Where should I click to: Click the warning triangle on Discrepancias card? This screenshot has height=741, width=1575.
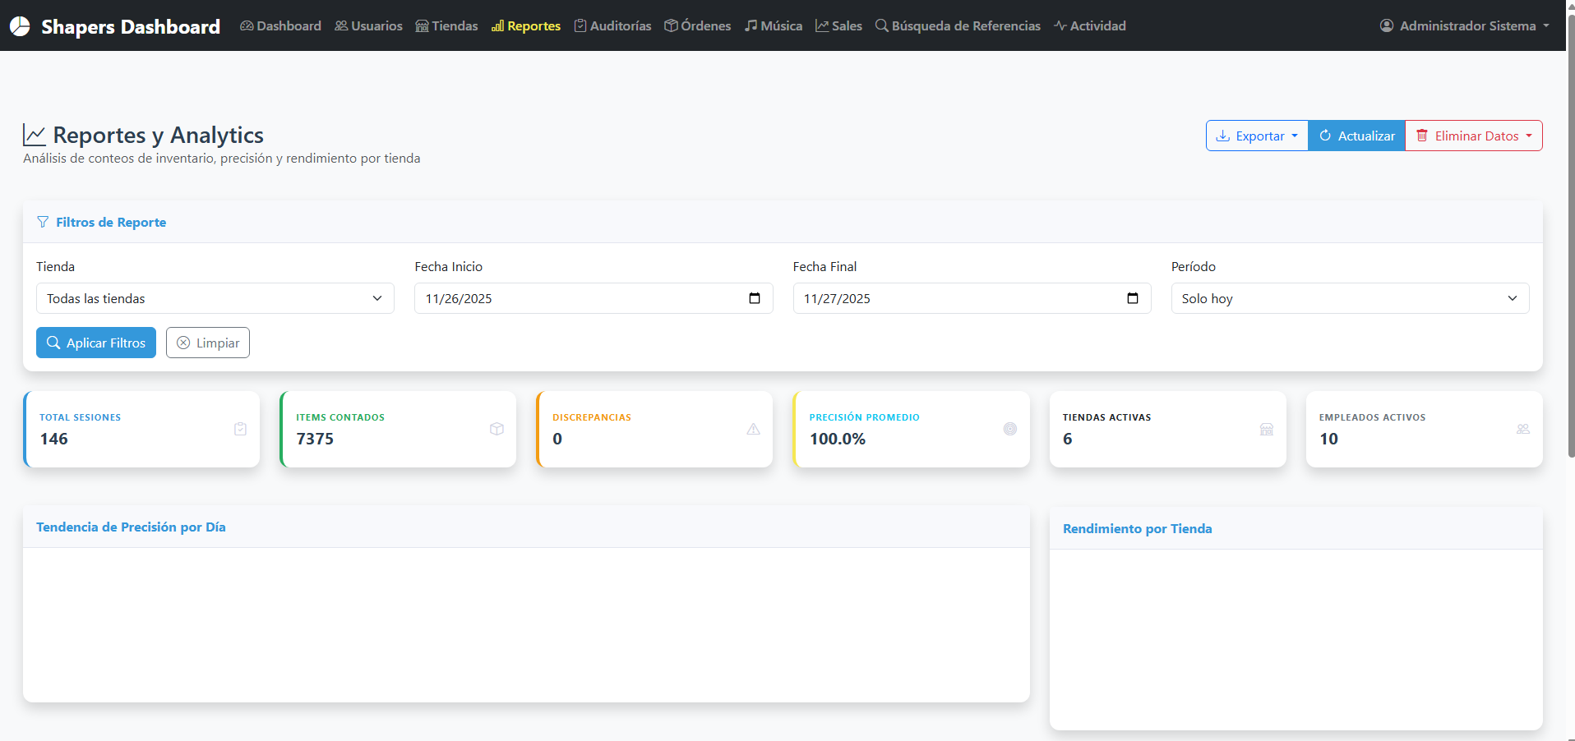(753, 429)
